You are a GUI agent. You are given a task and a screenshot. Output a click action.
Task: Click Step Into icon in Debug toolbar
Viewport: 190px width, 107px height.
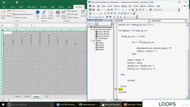[108, 13]
